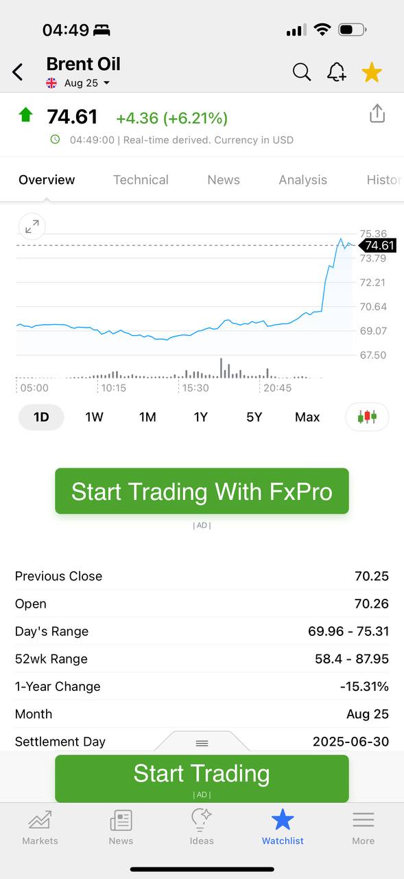Open Markets in bottom navigation
Viewport: 404px width, 879px height.
40,827
